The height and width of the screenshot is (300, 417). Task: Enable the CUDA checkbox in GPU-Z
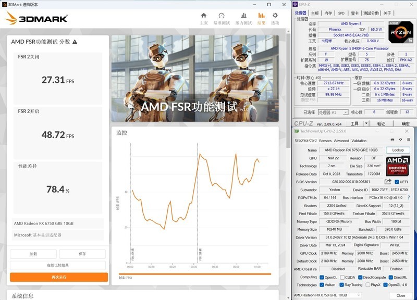[x=342, y=277]
